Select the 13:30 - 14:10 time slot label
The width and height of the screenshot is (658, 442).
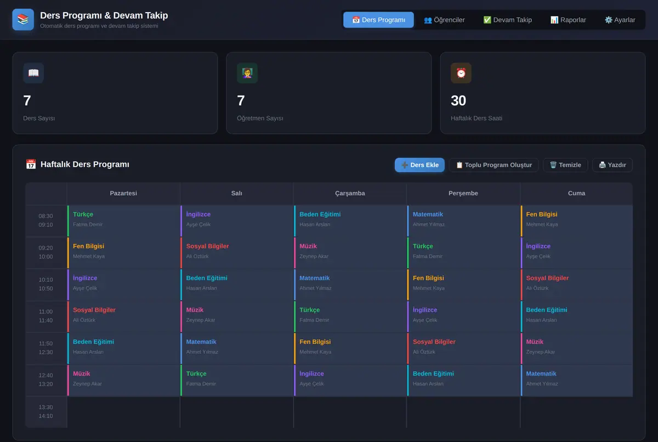(x=46, y=412)
